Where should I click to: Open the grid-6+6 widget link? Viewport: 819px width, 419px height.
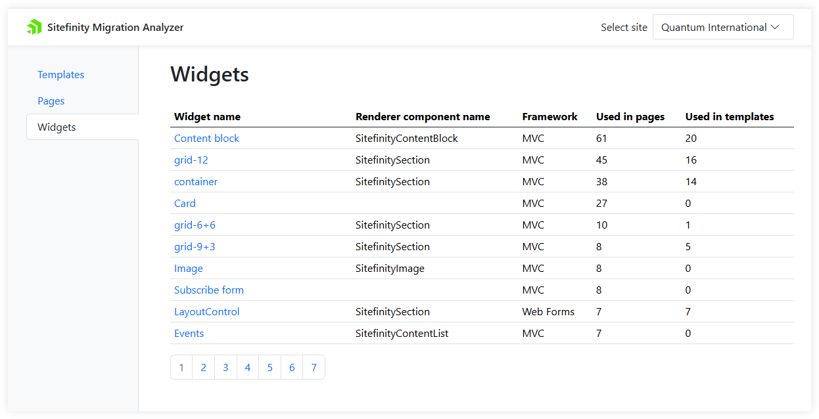pos(195,225)
